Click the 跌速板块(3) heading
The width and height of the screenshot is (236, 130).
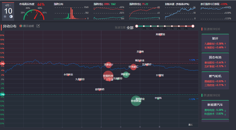coord(212,95)
